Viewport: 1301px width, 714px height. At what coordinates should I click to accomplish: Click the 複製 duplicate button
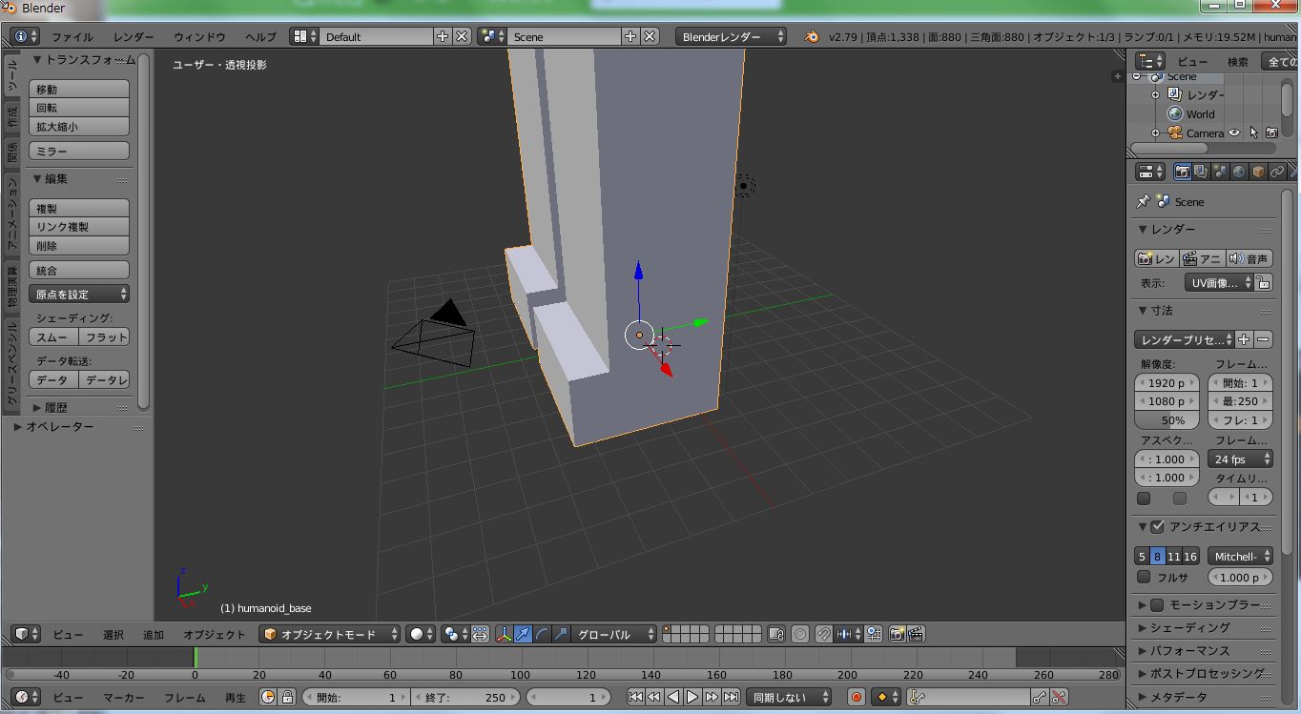coord(79,208)
